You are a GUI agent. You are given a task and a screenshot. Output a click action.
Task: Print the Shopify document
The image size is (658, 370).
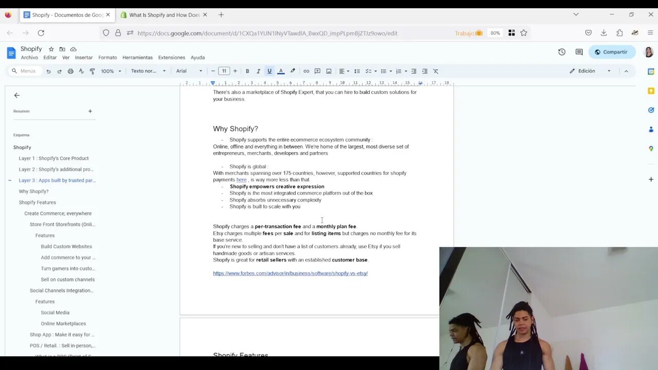pyautogui.click(x=70, y=71)
